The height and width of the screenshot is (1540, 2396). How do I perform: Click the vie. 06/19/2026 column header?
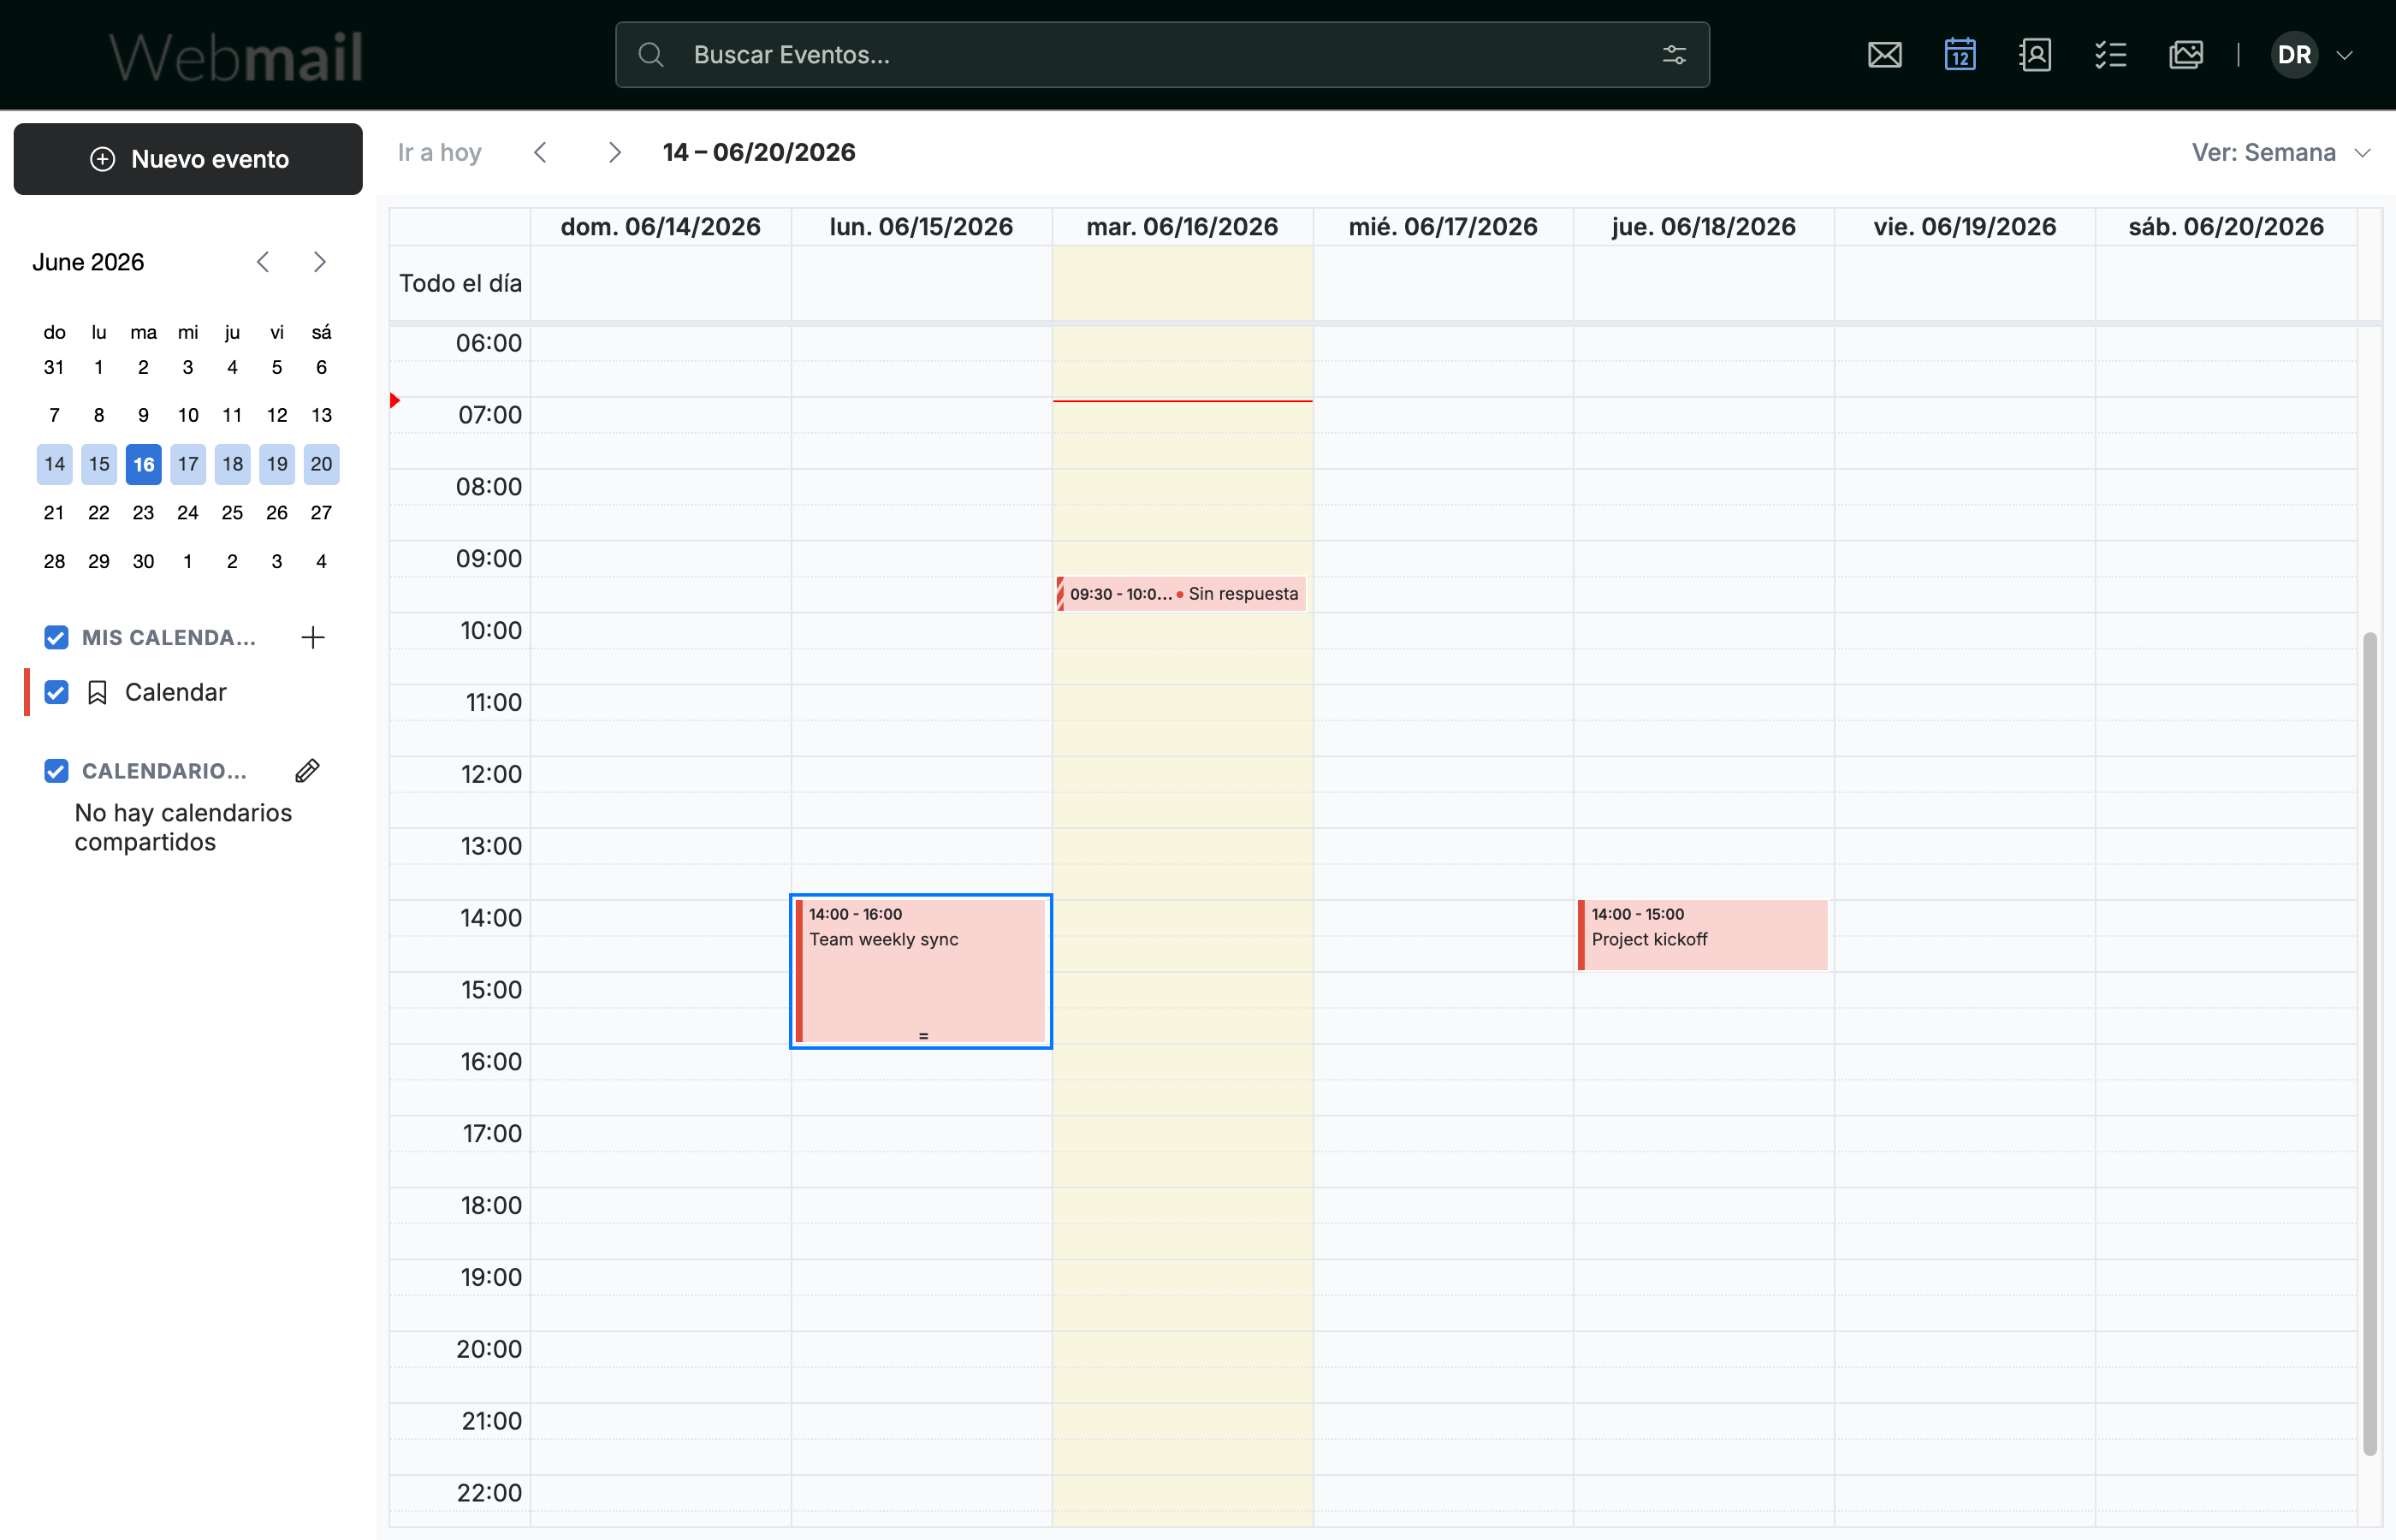tap(1964, 227)
